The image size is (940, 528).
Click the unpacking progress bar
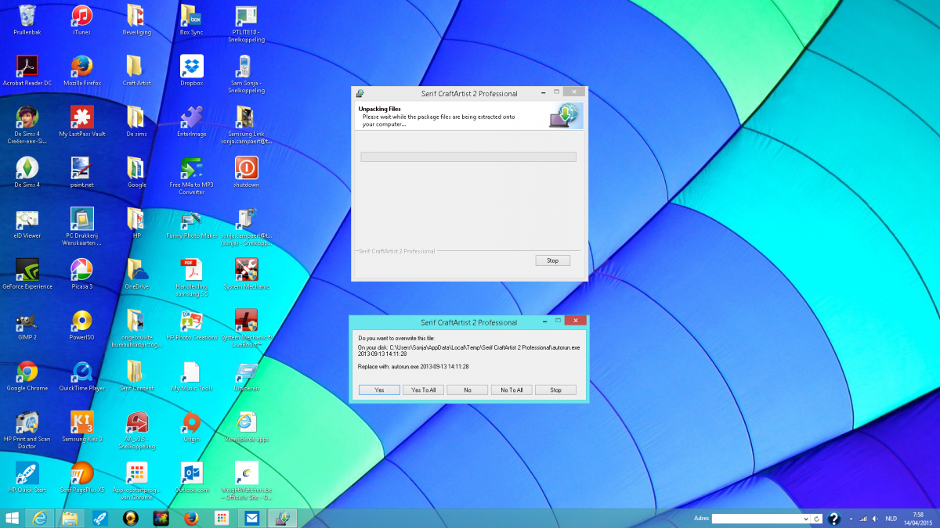[468, 157]
